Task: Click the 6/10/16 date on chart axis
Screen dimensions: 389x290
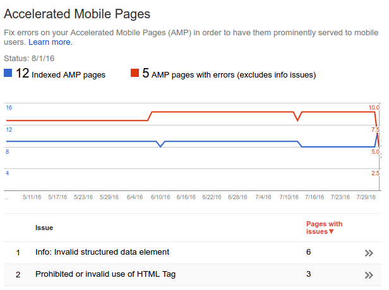Action: (160, 197)
